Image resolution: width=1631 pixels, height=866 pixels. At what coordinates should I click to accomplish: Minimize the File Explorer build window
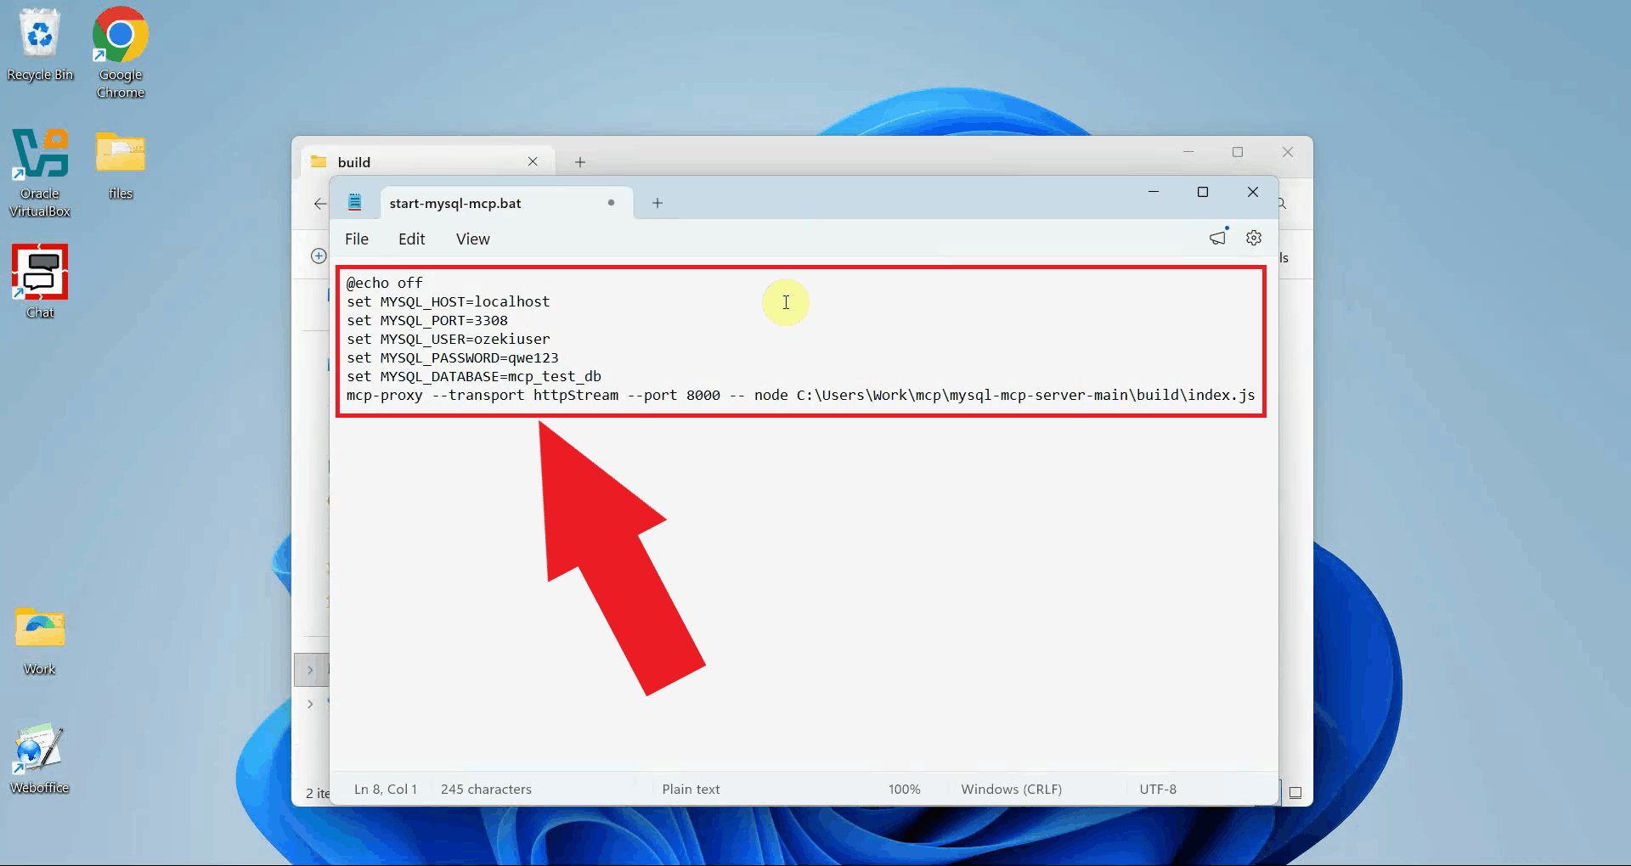tap(1188, 152)
